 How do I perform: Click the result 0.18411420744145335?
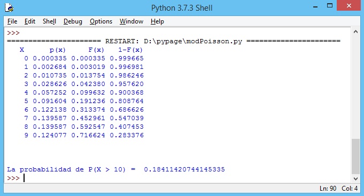(x=184, y=169)
